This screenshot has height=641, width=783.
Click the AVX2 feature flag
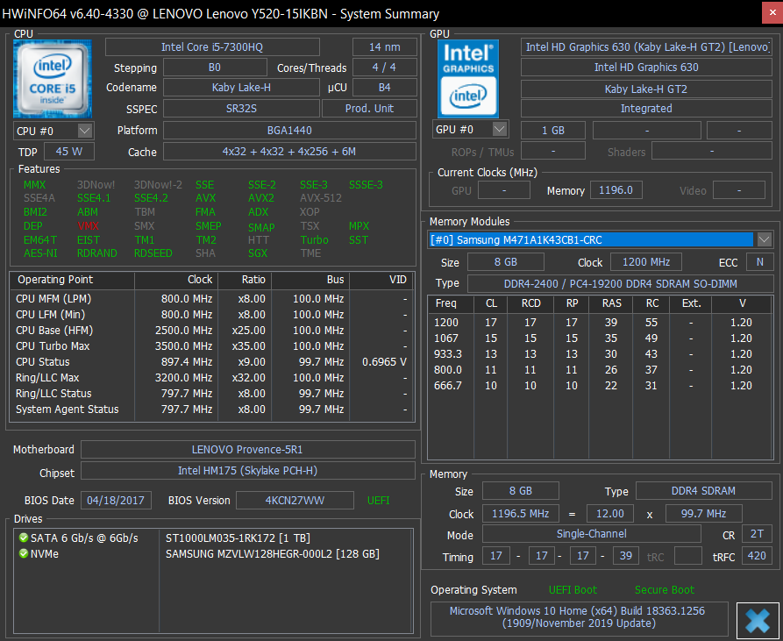(x=261, y=198)
